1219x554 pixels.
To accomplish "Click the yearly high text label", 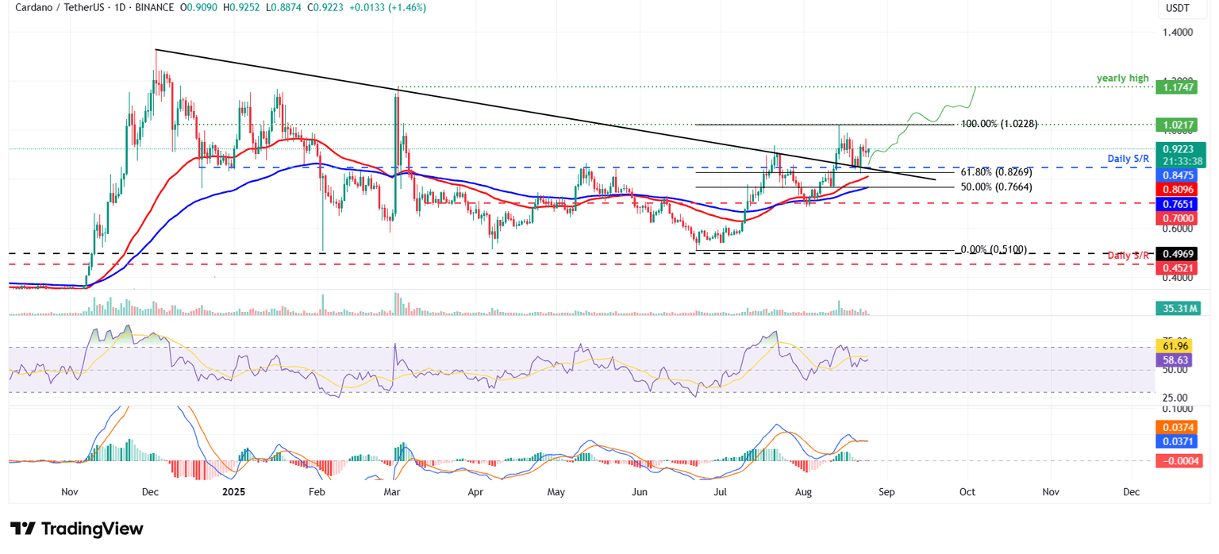I will click(1121, 78).
